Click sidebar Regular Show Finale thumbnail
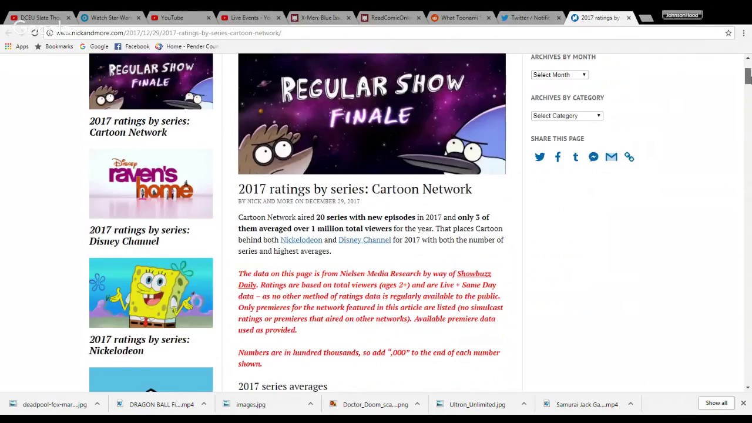Image resolution: width=752 pixels, height=423 pixels. pyautogui.click(x=151, y=82)
